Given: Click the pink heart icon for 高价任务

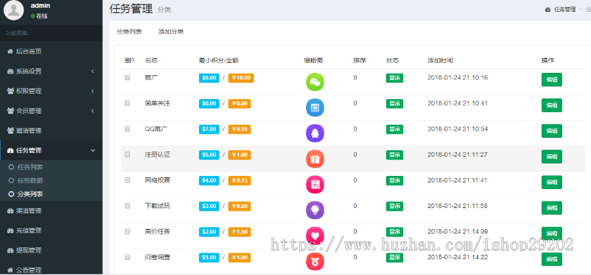Looking at the screenshot, I should point(315,235).
